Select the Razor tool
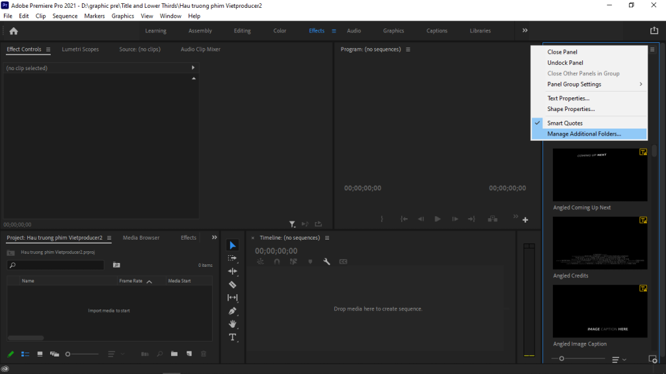The image size is (666, 374). point(232,284)
